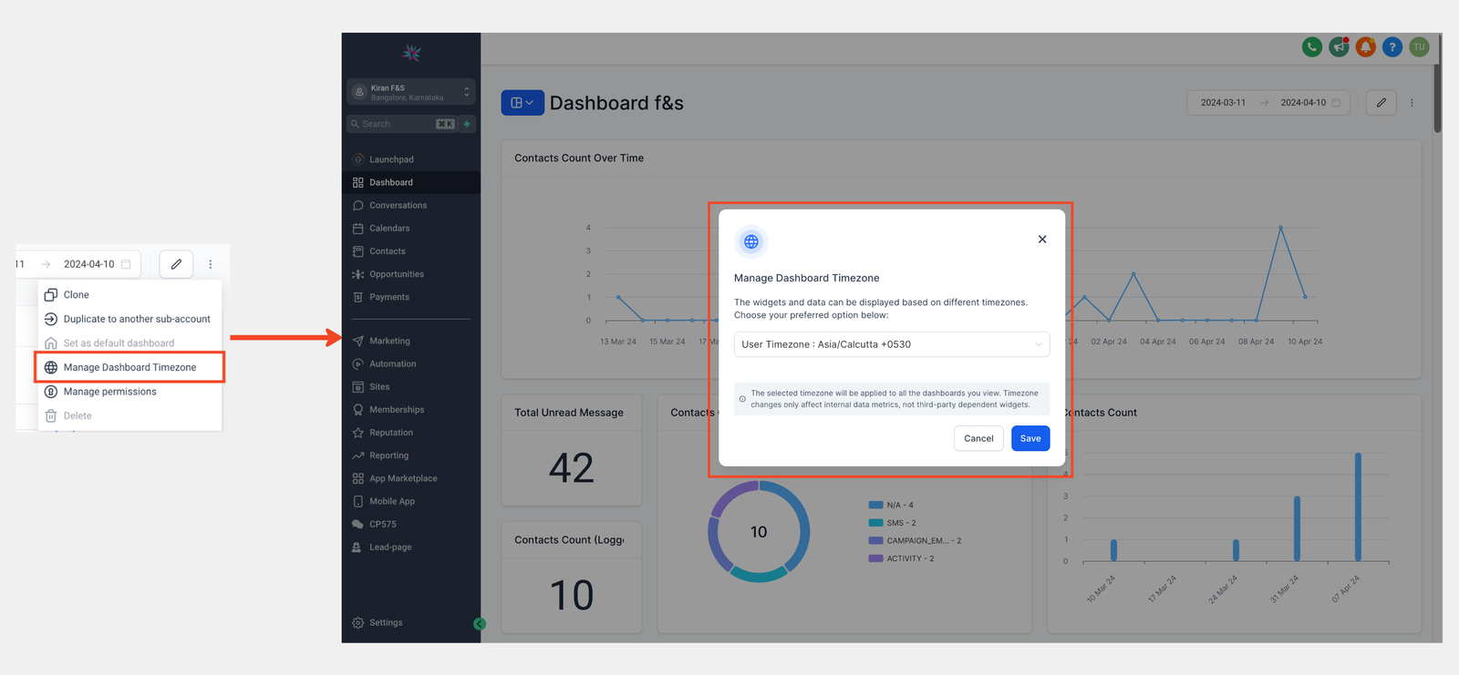Screen dimensions: 1459x675
Task: Open the blue dashboard switcher dropdown
Action: [x=522, y=103]
